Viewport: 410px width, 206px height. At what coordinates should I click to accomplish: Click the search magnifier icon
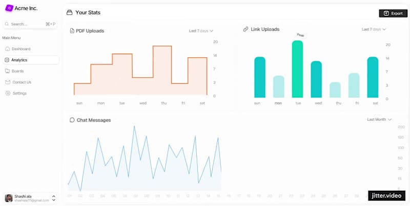(x=7, y=24)
